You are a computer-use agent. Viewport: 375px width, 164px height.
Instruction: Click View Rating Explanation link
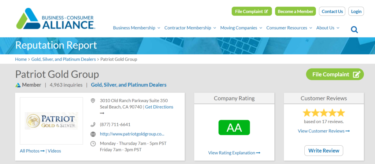pyautogui.click(x=234, y=153)
